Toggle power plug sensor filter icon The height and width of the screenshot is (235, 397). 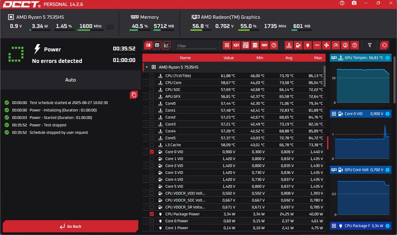[x=308, y=45]
